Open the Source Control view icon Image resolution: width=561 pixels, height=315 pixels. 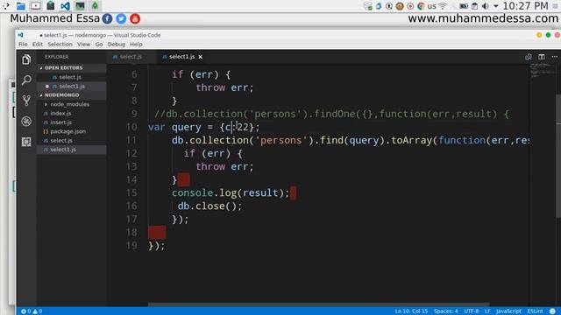(26, 101)
